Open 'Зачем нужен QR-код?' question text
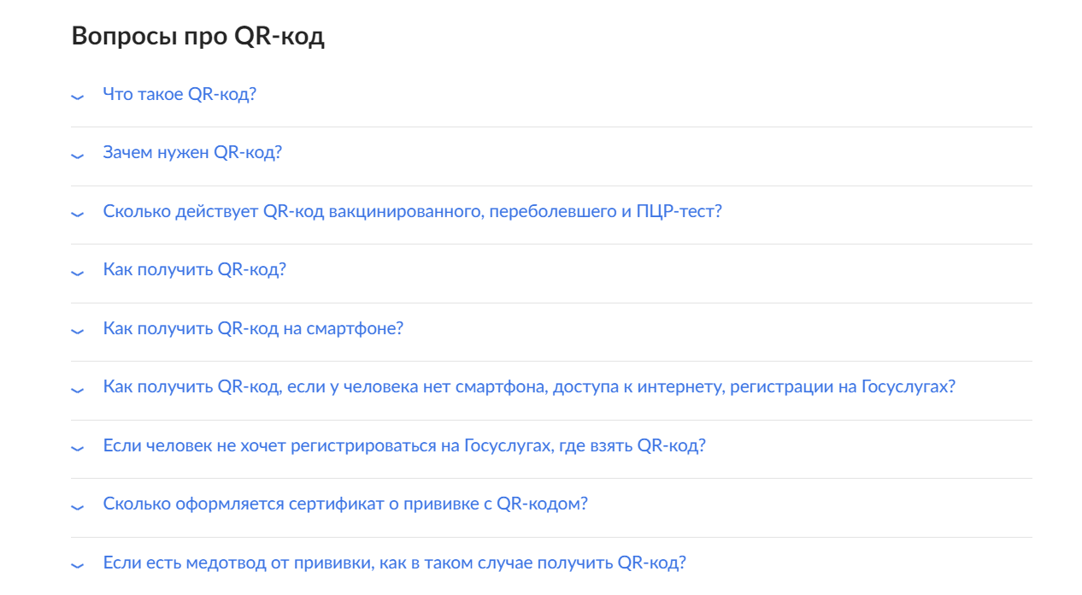The width and height of the screenshot is (1082, 595). click(192, 153)
